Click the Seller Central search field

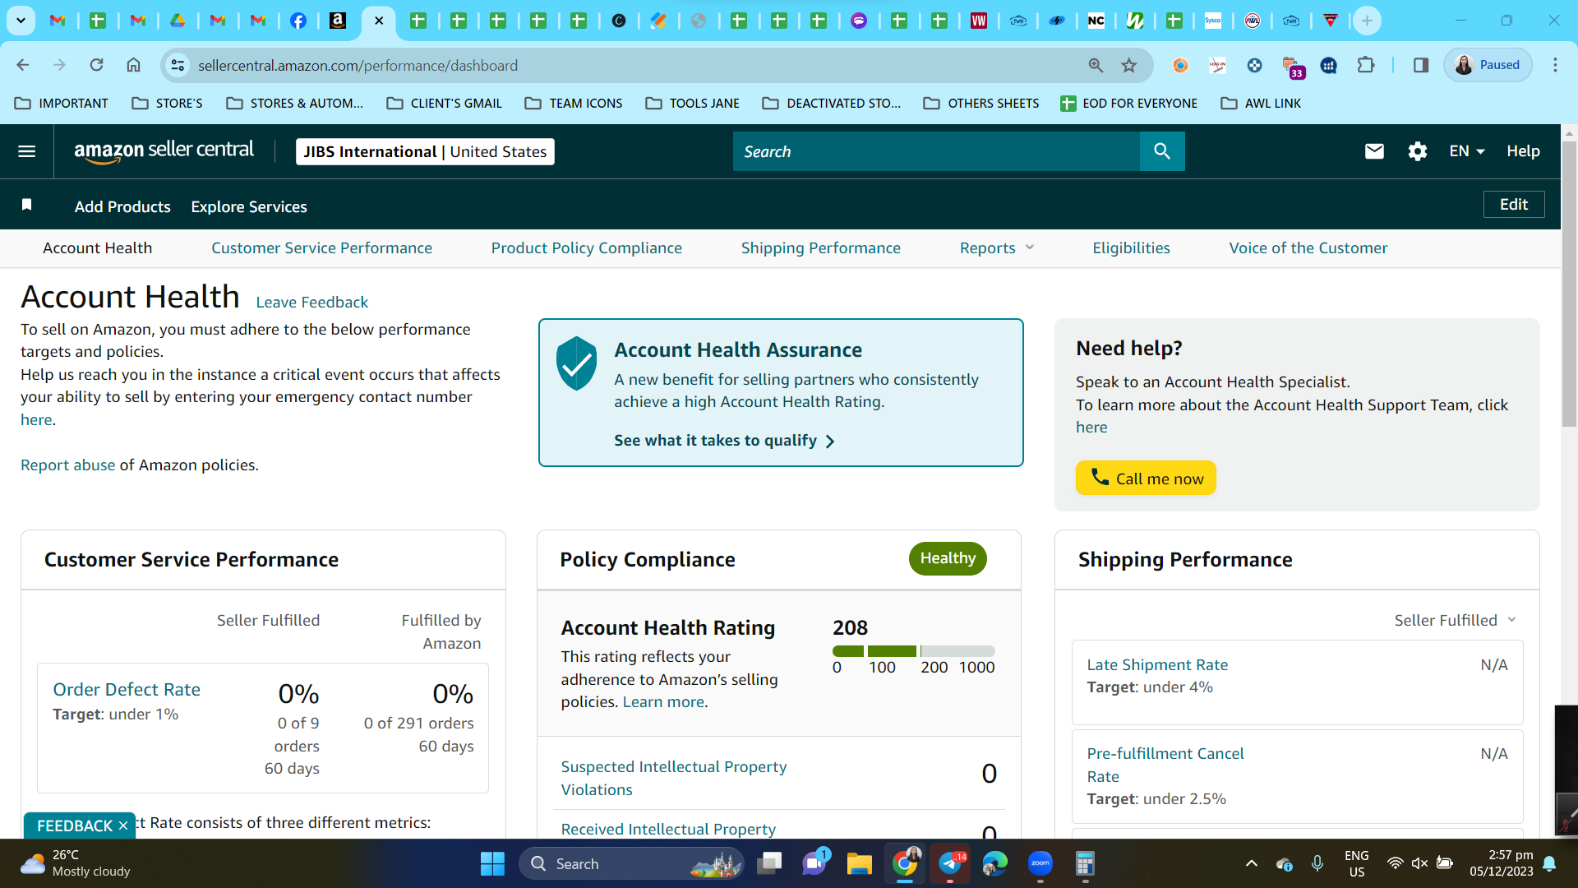[x=936, y=151]
